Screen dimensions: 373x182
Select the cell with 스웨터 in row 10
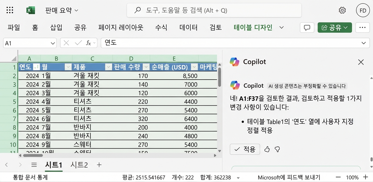tap(92, 145)
